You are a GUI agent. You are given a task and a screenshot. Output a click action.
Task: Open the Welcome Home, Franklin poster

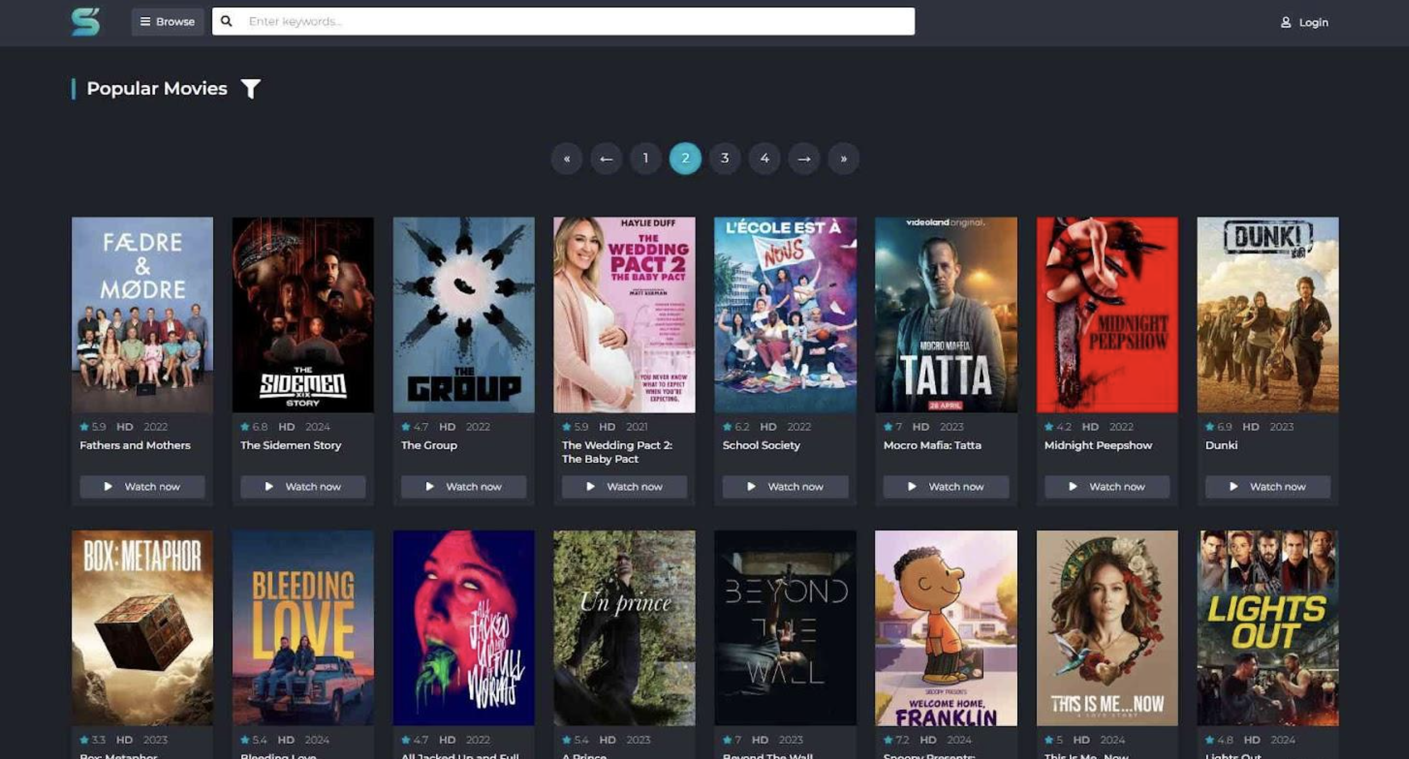point(946,628)
